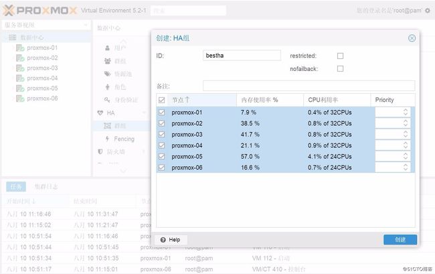Image resolution: width=435 pixels, height=274 pixels.
Task: Open the settings gear beside root@pam
Action: click(x=428, y=11)
